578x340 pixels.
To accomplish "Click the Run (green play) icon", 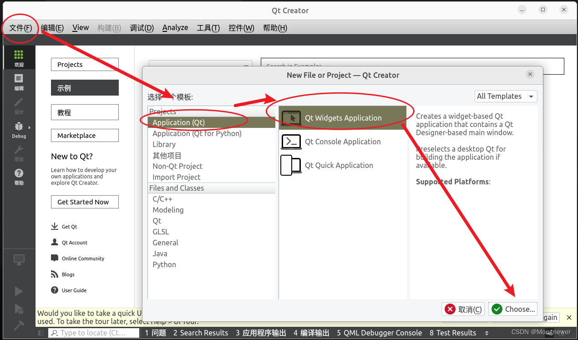I will click(x=19, y=291).
